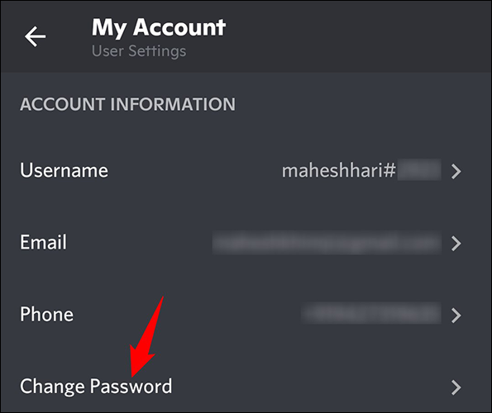Image resolution: width=492 pixels, height=413 pixels.
Task: Open the Change Password row chevron
Action: coord(456,387)
